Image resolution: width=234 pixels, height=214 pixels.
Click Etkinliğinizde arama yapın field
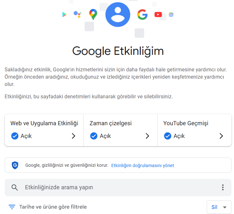click(x=118, y=187)
